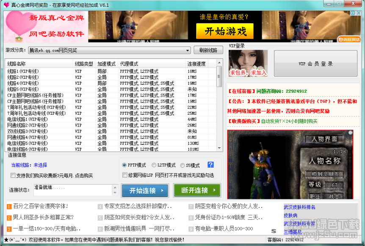This screenshot has width=365, height=246.
Task: Click the route list scroll-up arrow
Action: [x=219, y=63]
